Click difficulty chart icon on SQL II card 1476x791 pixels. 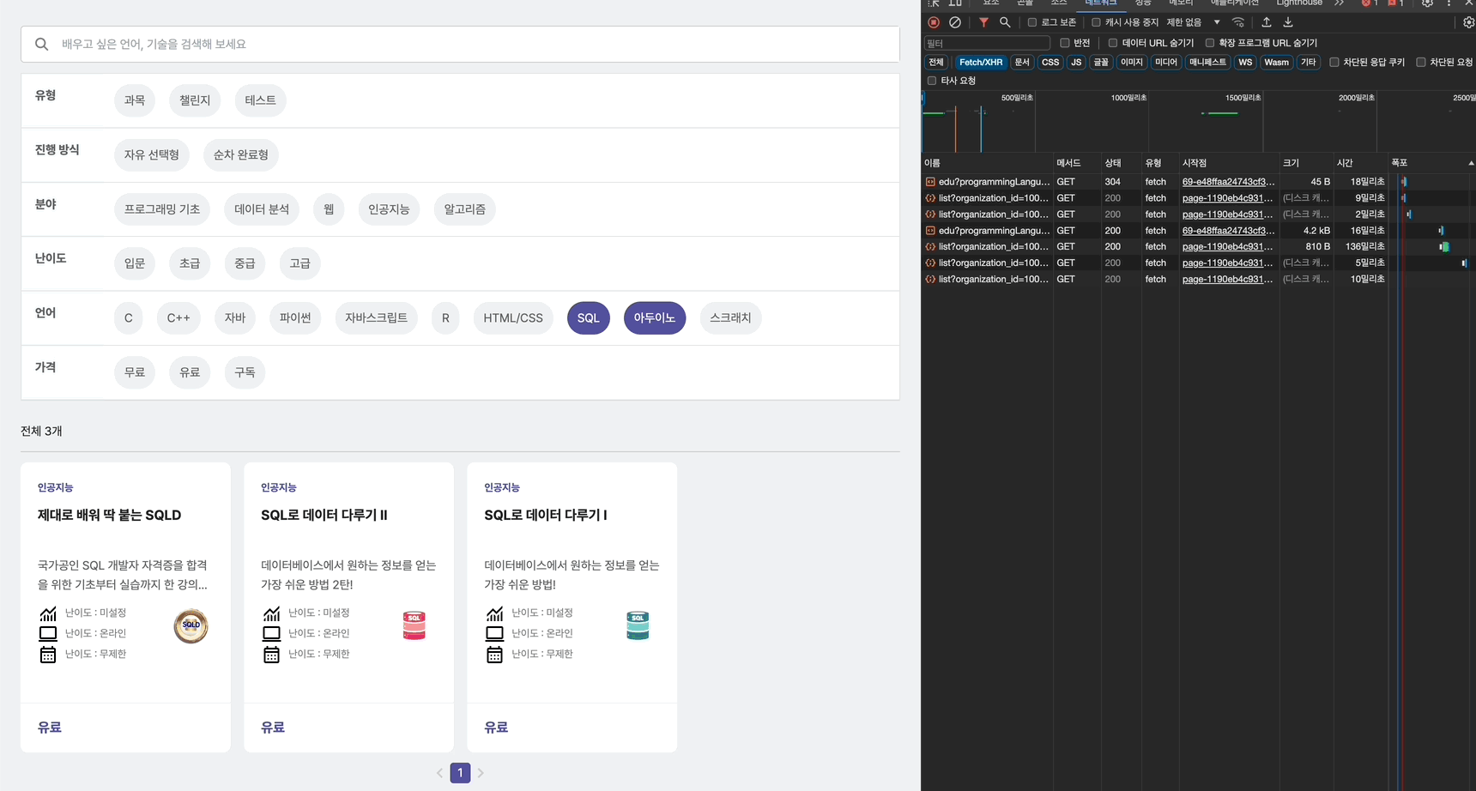271,613
